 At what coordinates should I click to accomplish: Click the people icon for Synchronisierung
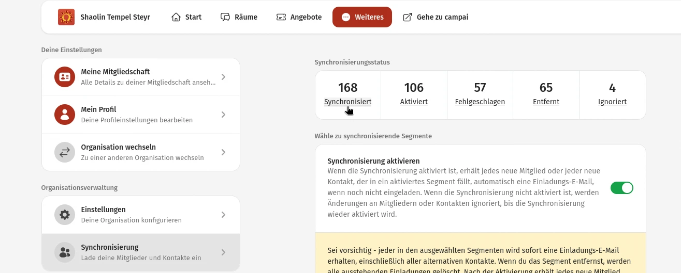point(65,252)
